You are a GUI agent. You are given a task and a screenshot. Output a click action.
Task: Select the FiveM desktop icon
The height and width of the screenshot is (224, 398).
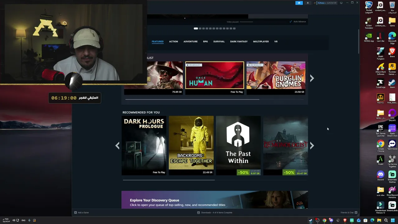coord(381,160)
